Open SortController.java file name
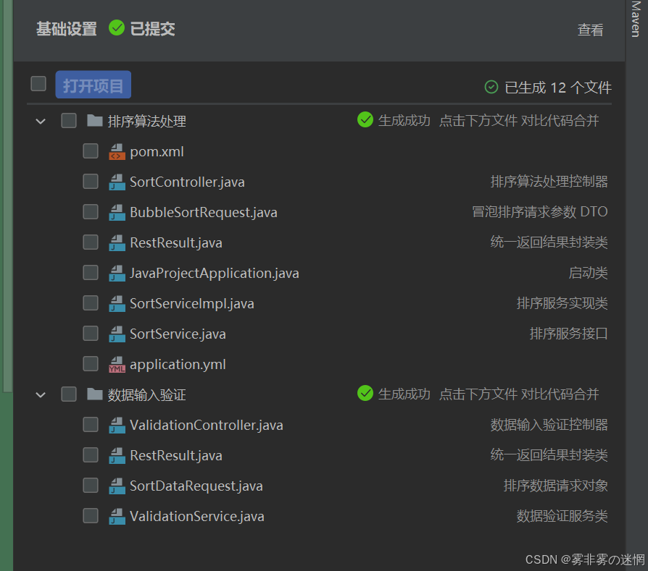Screen dimensions: 648x571 coord(187,182)
